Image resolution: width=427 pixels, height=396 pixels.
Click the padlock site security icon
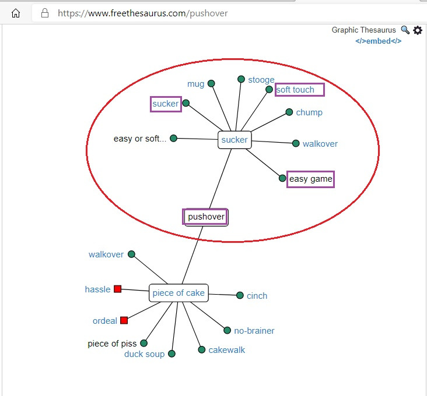pos(45,13)
